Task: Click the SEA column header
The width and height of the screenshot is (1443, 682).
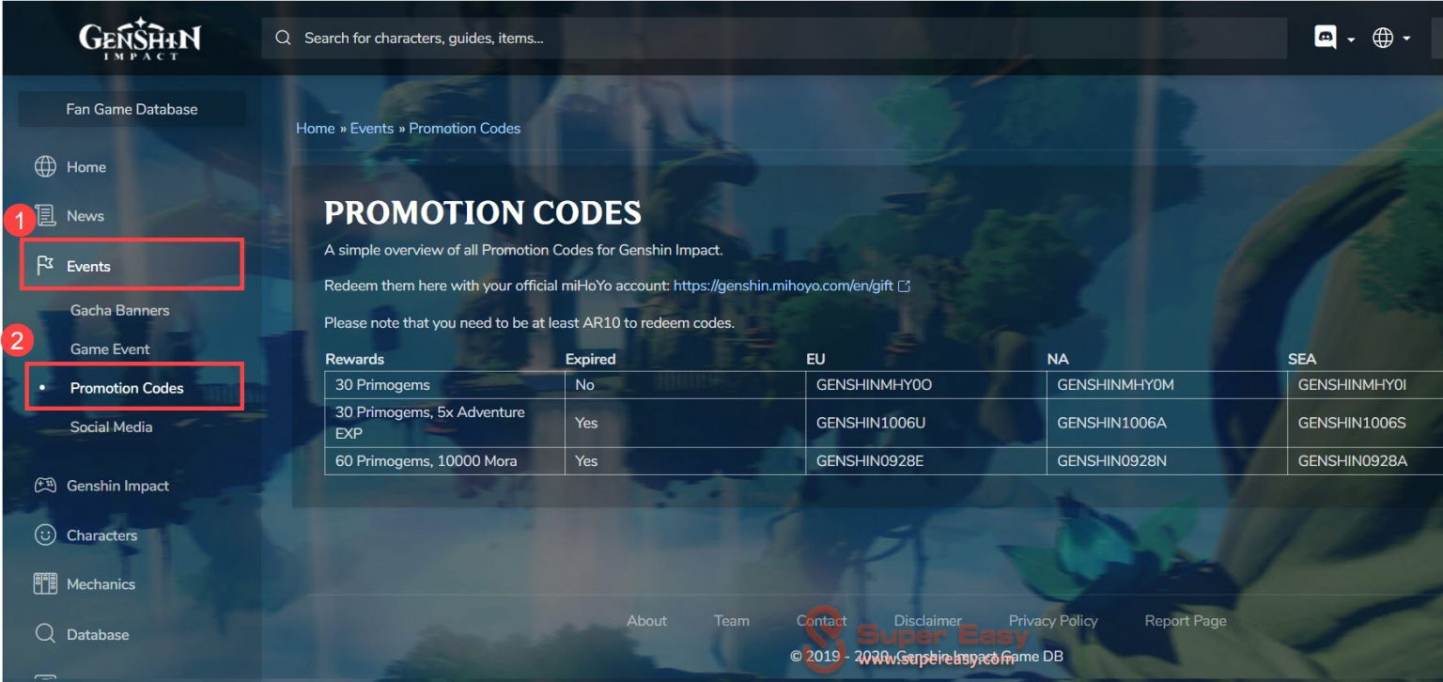Action: coord(1302,359)
